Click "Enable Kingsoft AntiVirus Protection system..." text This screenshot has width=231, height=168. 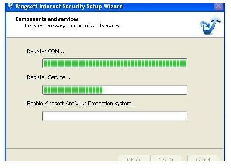pos(82,104)
